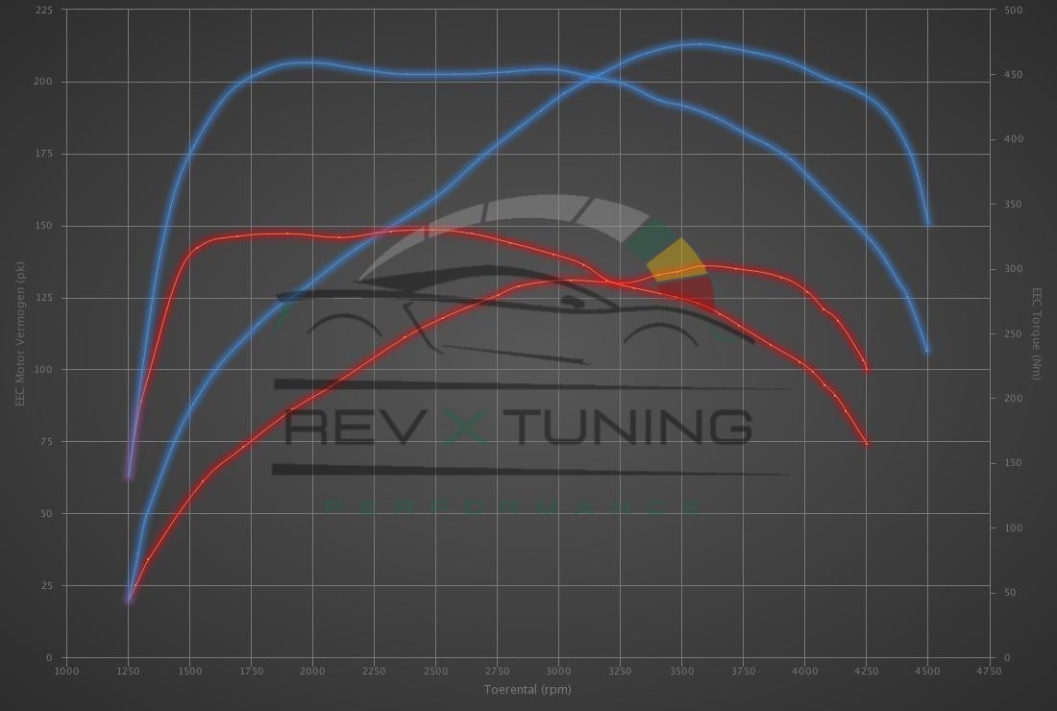
Task: Click the 225 label on left axis
Action: (x=44, y=11)
